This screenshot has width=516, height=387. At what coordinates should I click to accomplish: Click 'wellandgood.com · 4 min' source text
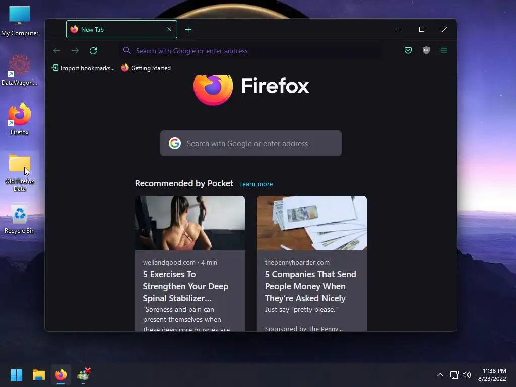coord(180,262)
